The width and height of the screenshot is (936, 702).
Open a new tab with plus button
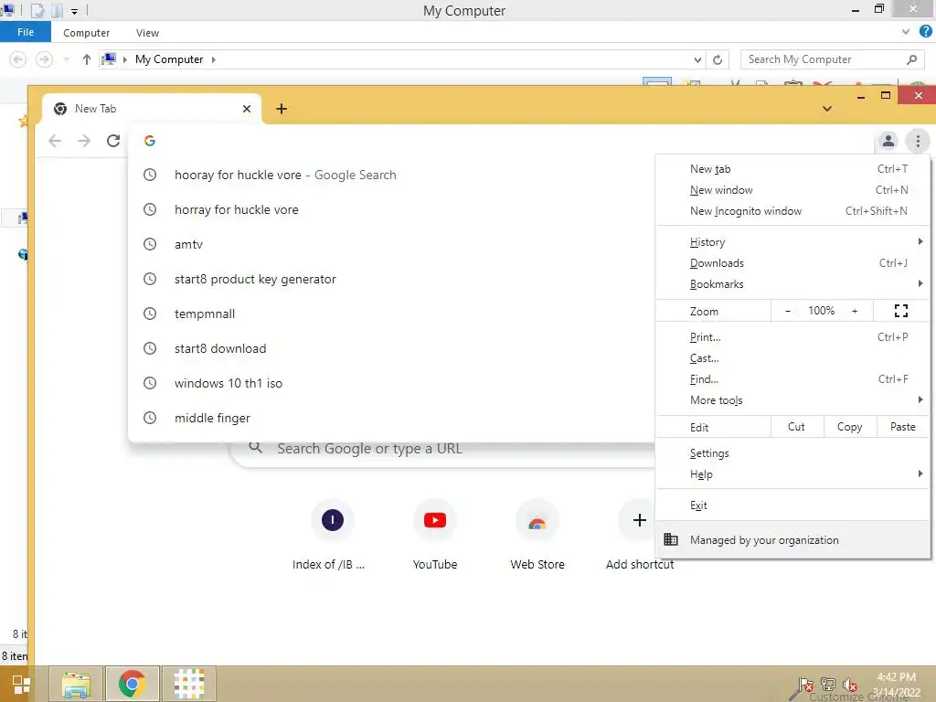282,109
